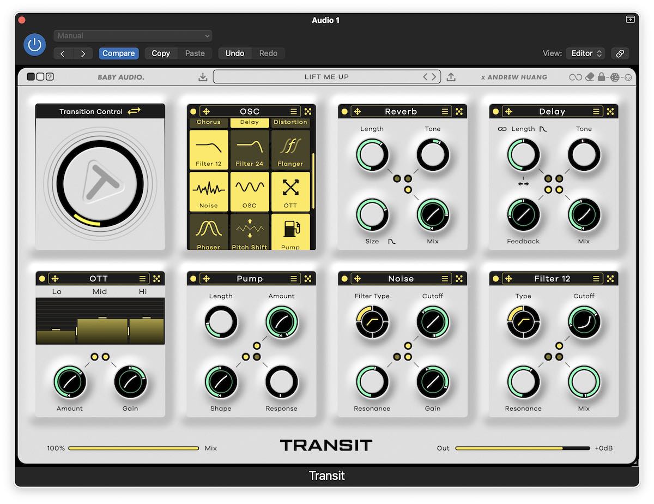
Task: Select the Lo band in OTT
Action: click(x=57, y=292)
